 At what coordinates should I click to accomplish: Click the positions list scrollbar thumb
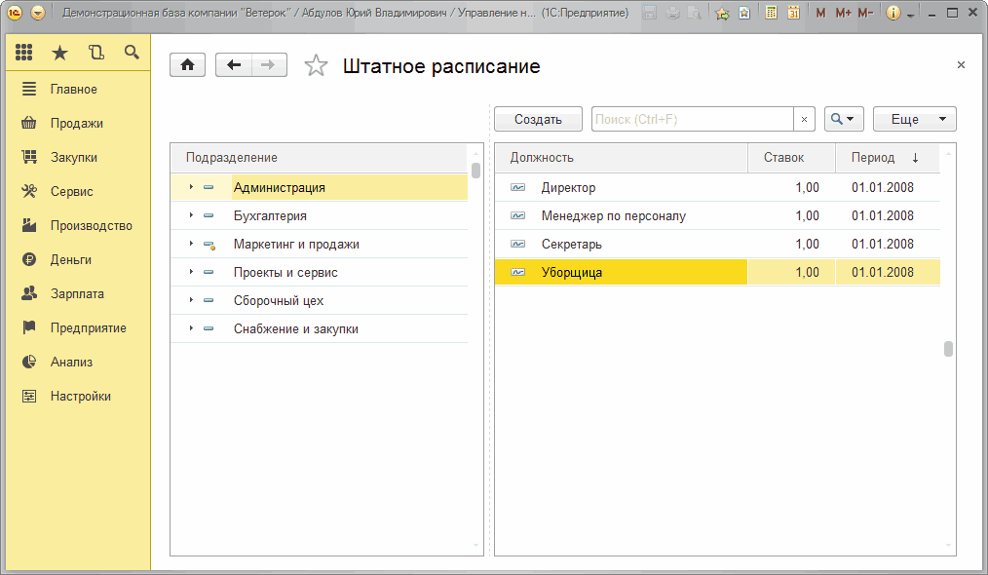(x=948, y=349)
